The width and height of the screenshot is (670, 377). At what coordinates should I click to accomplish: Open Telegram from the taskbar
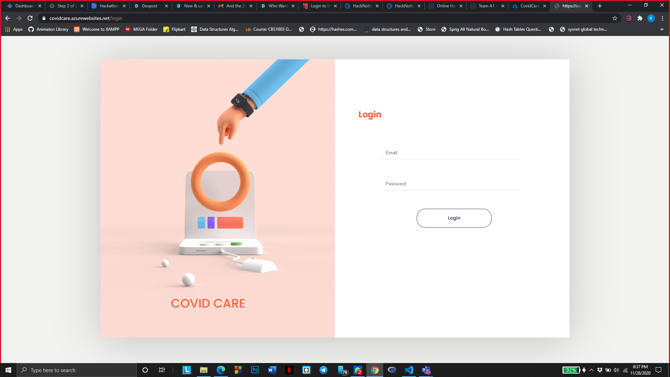tap(323, 370)
